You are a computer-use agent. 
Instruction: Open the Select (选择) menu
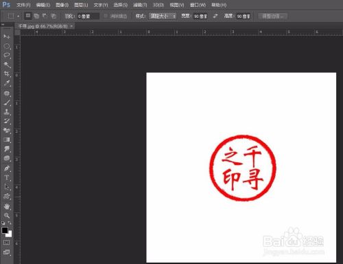(x=121, y=5)
